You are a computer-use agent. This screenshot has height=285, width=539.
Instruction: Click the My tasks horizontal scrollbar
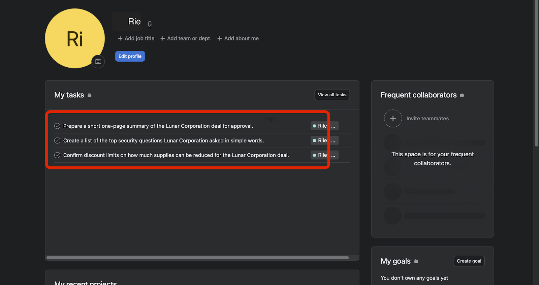click(x=197, y=258)
